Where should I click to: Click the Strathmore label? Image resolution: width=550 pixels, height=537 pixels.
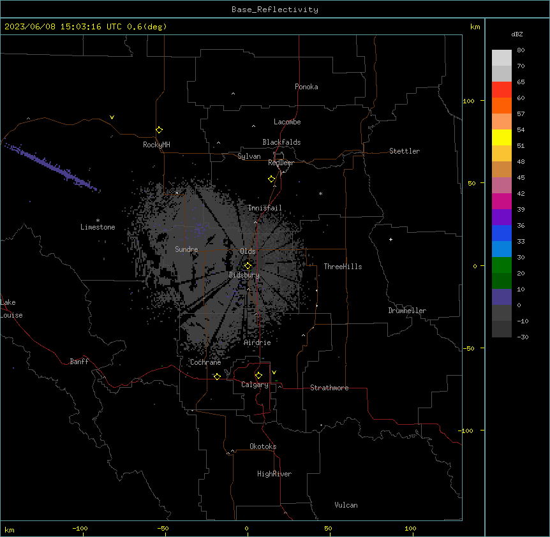pos(329,388)
